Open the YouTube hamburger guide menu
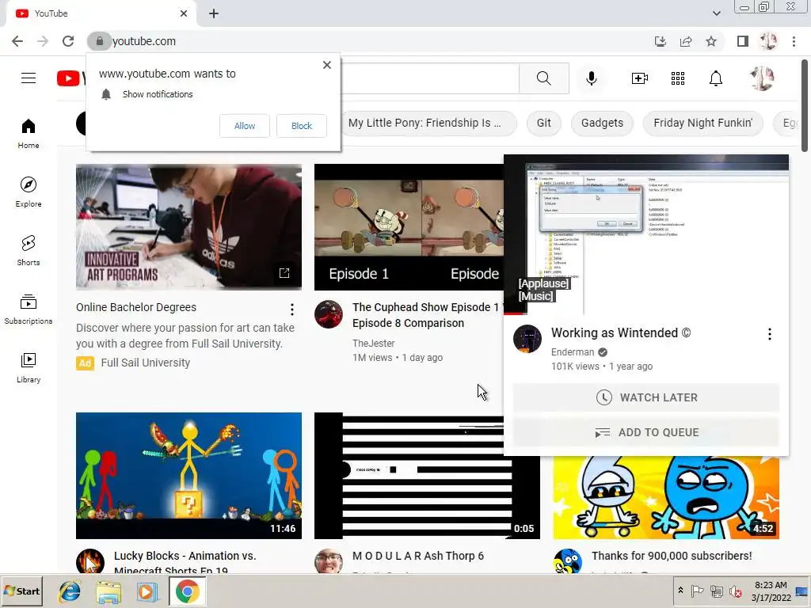Screen dimensions: 811x608 click(x=29, y=78)
